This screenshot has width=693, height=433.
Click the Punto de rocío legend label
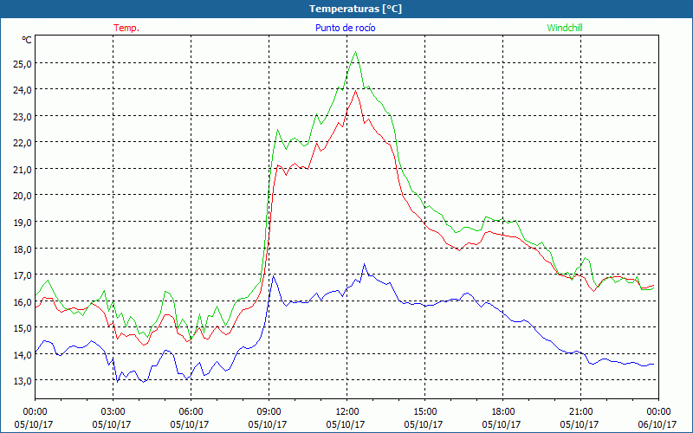tap(345, 28)
